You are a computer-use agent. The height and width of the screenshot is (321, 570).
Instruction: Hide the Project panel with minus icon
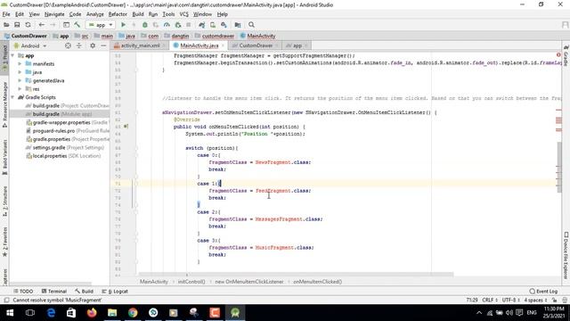(x=103, y=45)
